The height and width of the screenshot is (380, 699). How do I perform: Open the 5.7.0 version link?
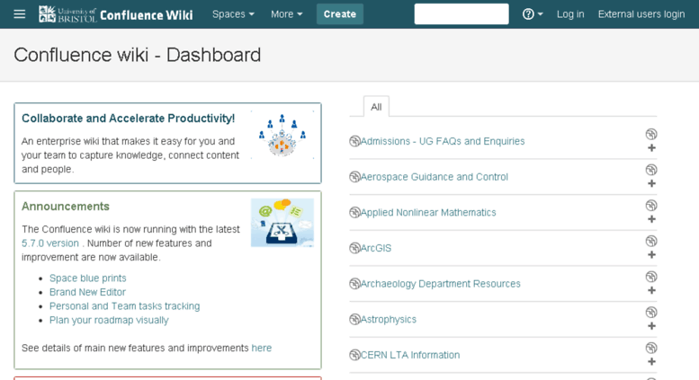pyautogui.click(x=50, y=243)
